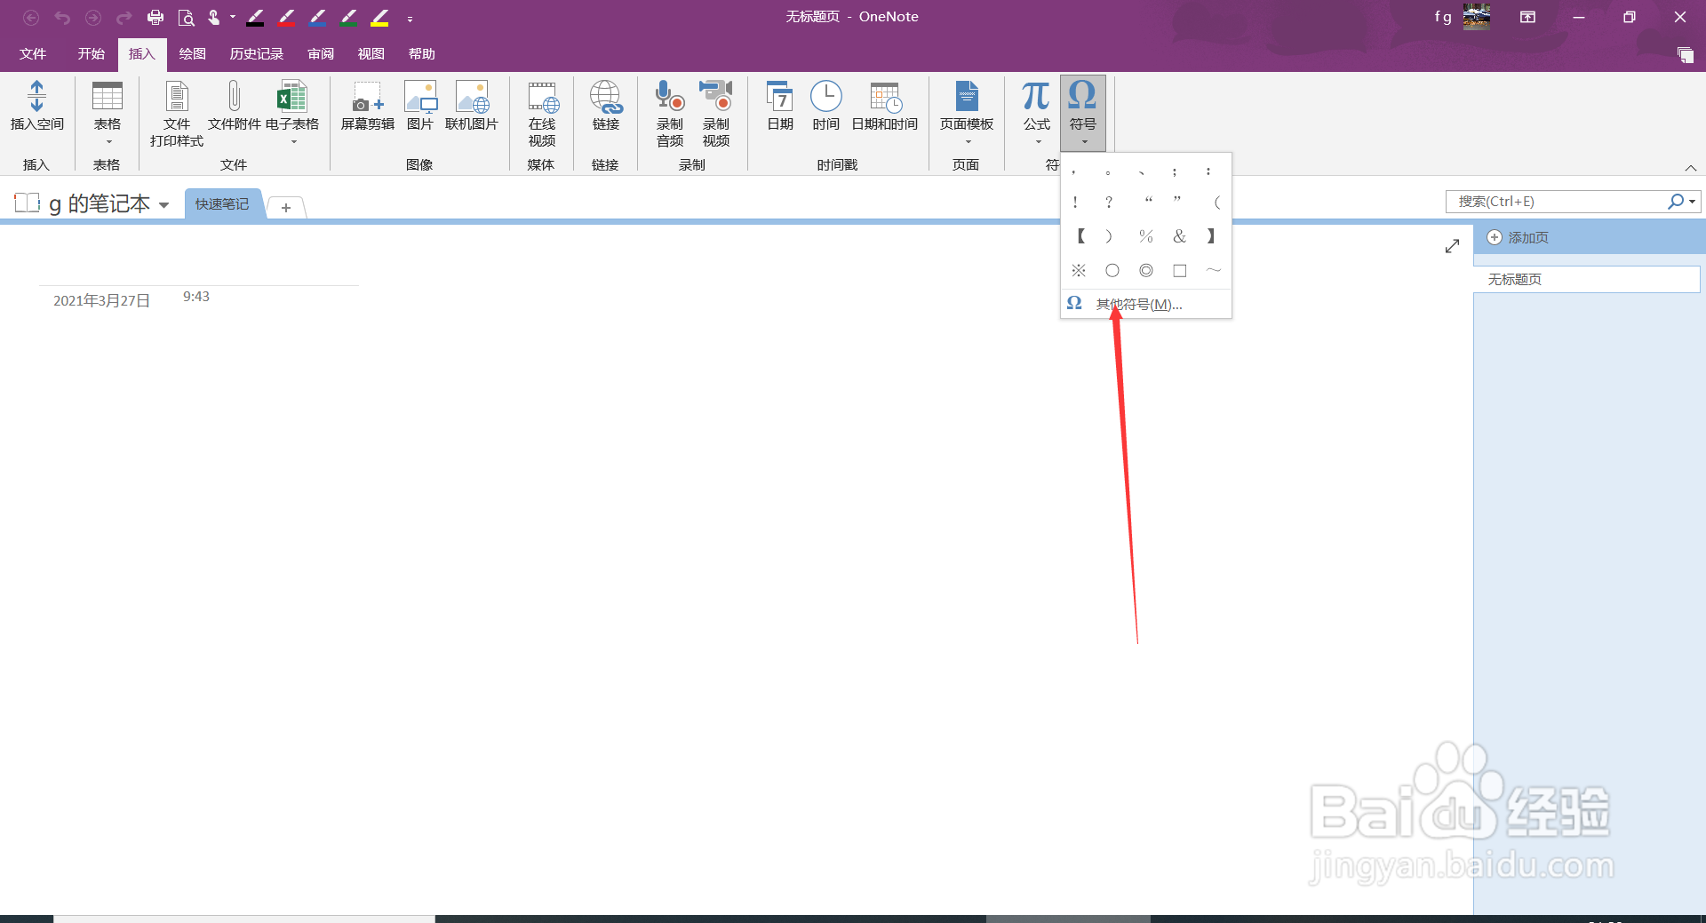
Task: Switch to the Home (开始) tab
Action: pyautogui.click(x=91, y=54)
